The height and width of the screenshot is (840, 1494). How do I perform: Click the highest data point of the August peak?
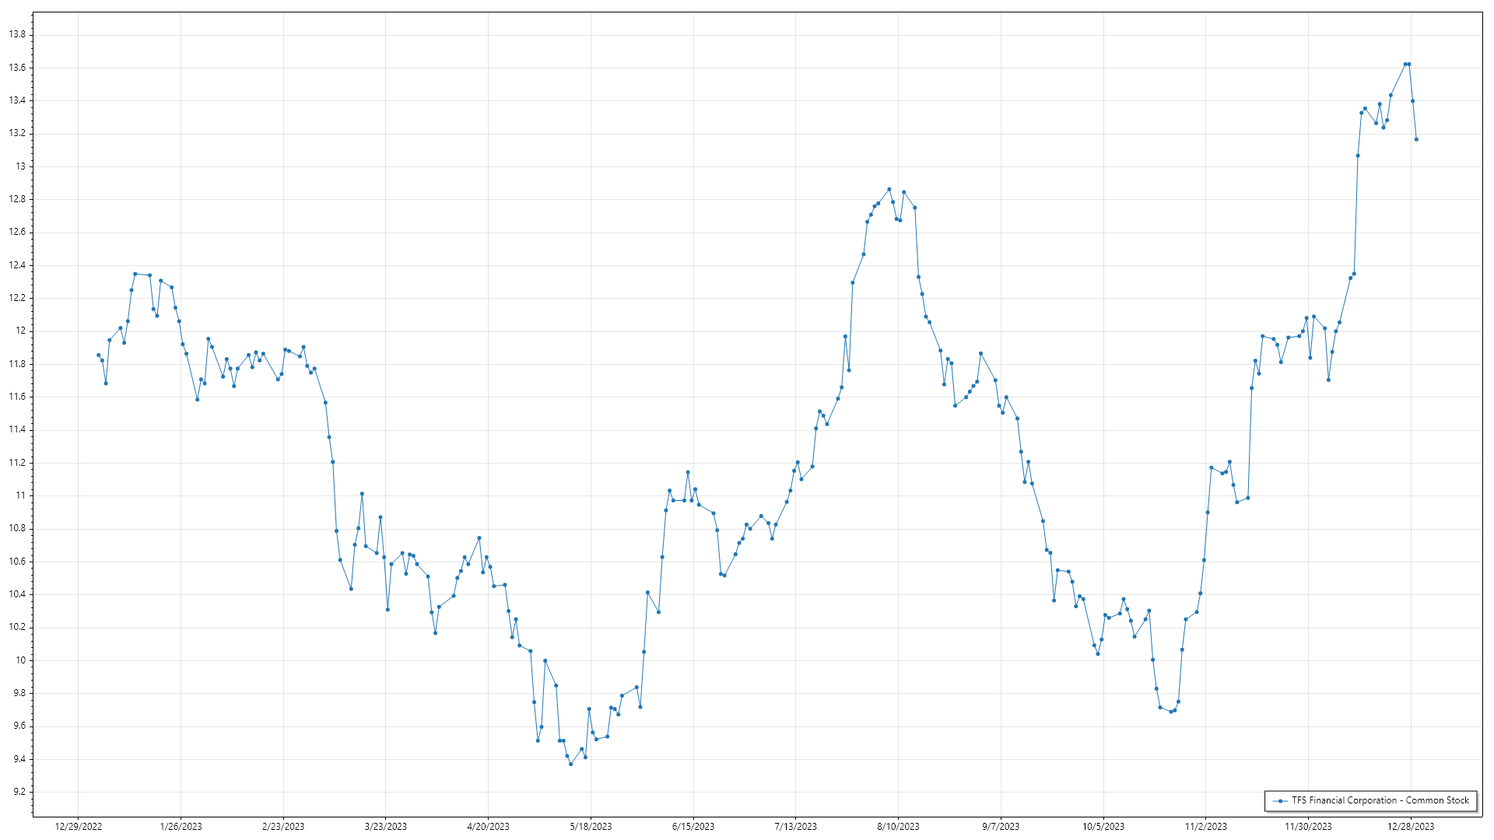pos(889,189)
